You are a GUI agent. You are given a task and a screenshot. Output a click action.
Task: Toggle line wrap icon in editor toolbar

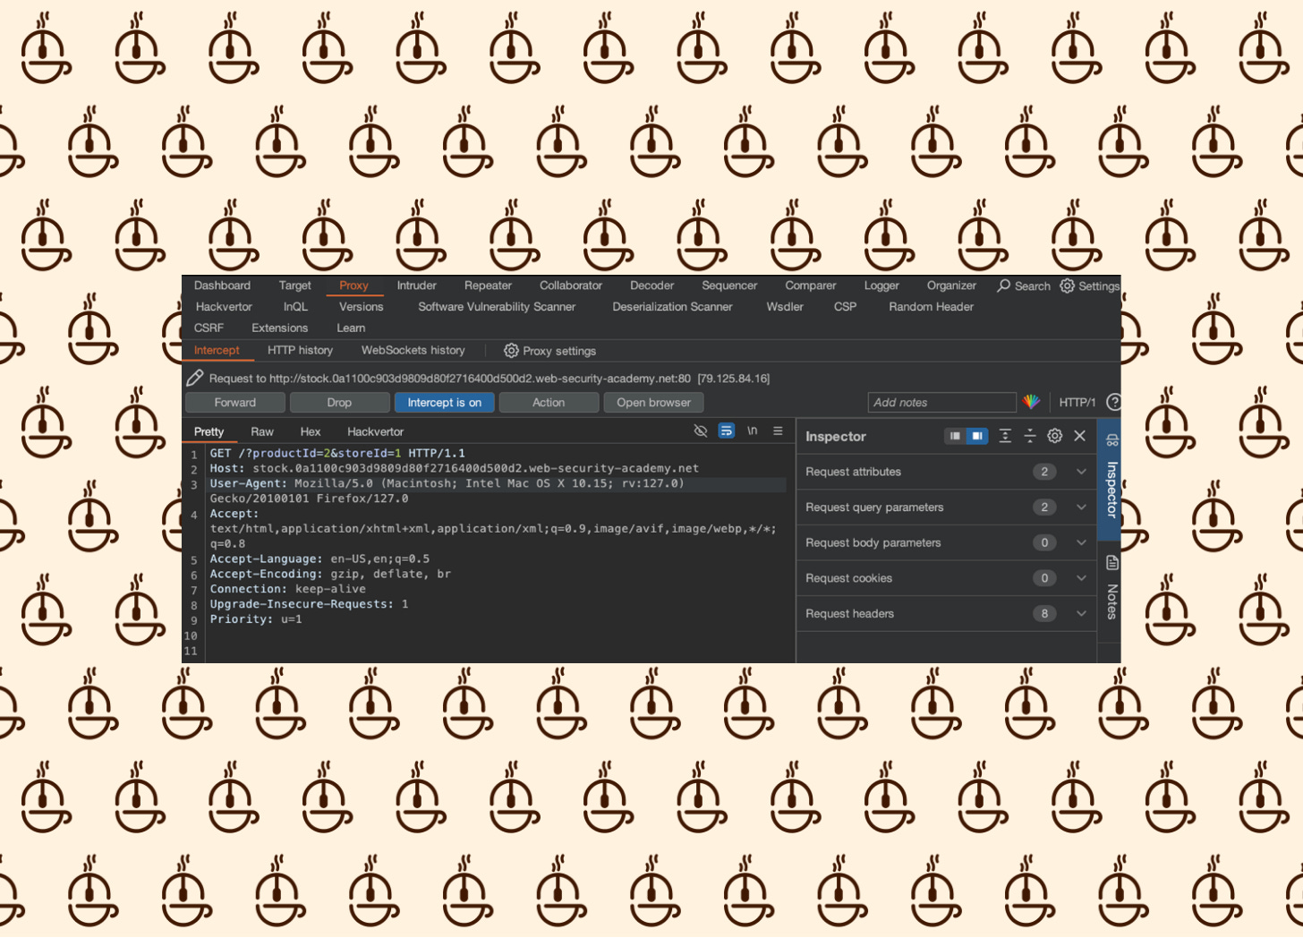coord(727,431)
